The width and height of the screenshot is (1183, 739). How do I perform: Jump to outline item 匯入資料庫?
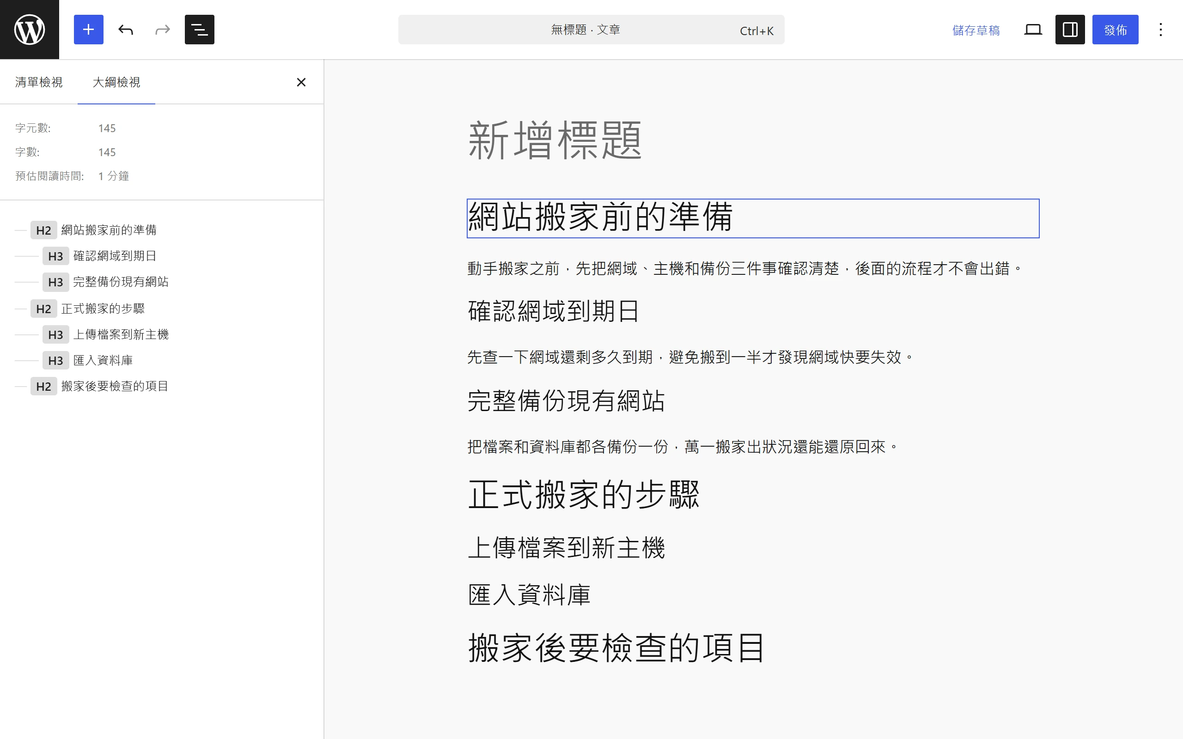tap(87, 360)
